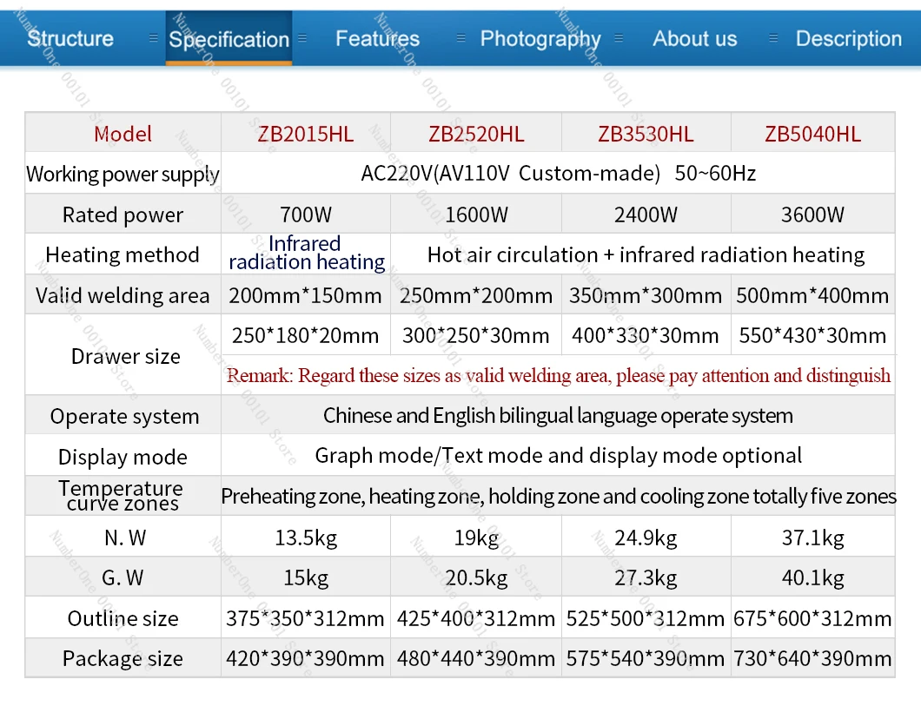This screenshot has height=719, width=921.
Task: Click the list icon left of Photography
Action: coord(460,38)
